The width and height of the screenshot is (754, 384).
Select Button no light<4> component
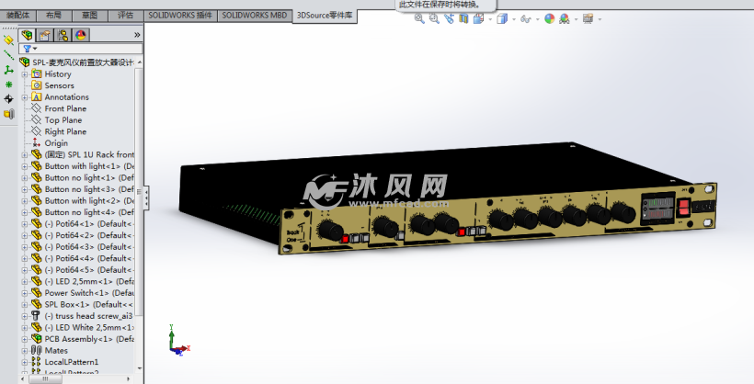[82, 212]
